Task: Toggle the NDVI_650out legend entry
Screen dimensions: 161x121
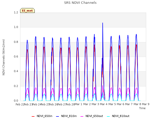Action: pos(92,116)
